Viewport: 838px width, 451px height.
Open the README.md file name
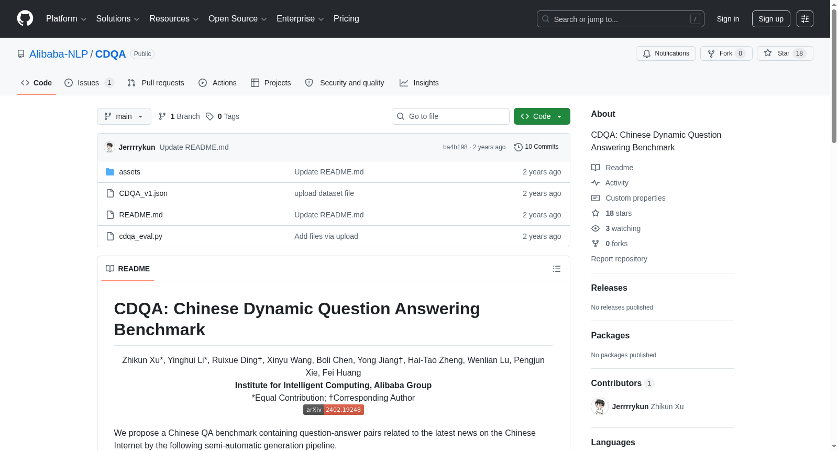[x=141, y=215]
